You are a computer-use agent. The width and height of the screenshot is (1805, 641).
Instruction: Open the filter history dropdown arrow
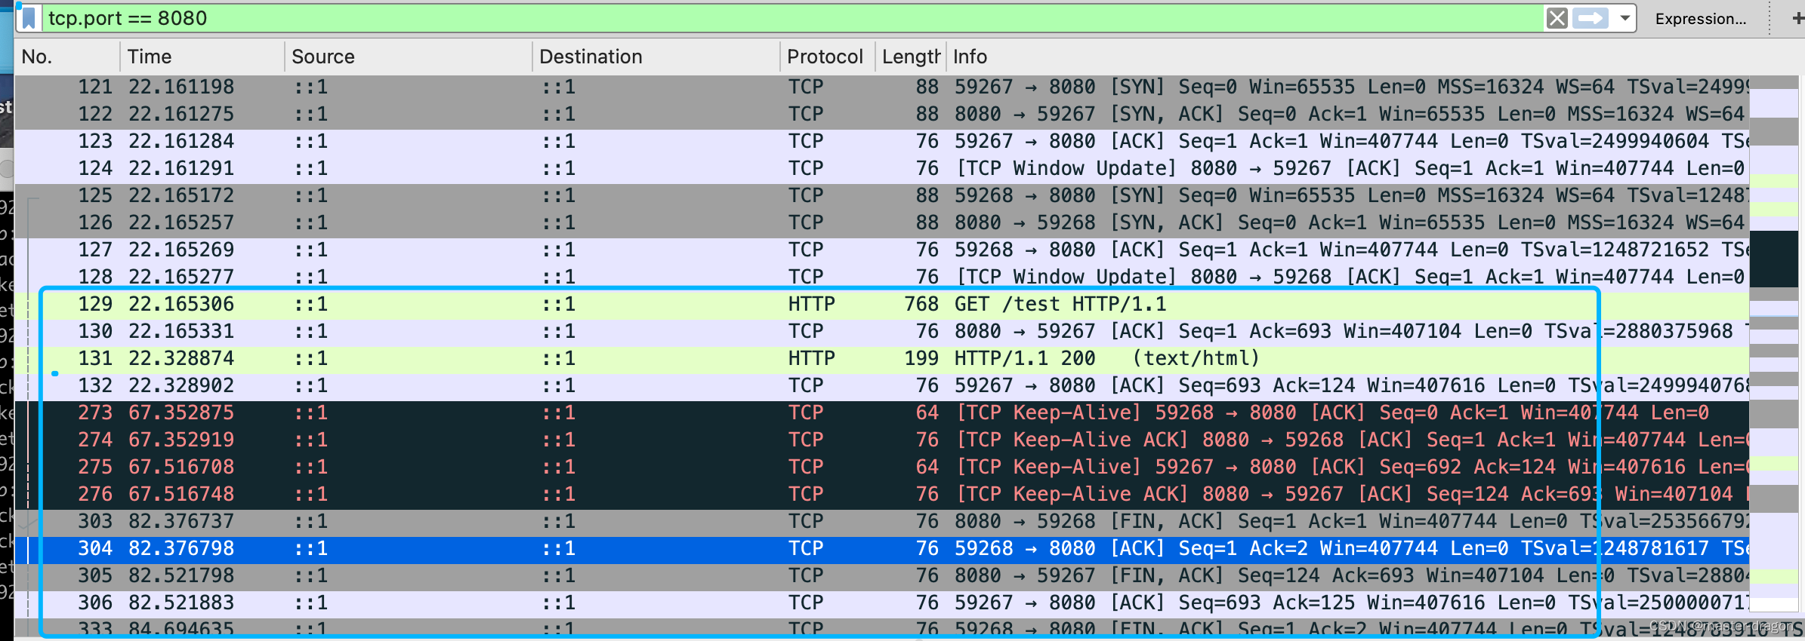pyautogui.click(x=1625, y=18)
